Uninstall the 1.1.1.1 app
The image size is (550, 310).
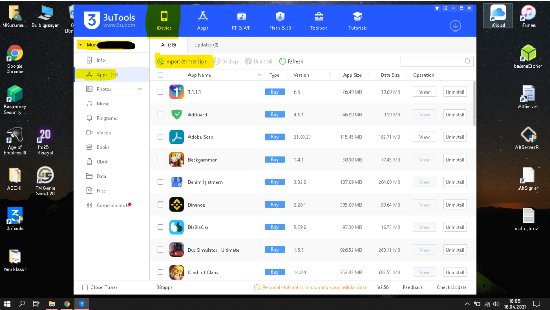[x=454, y=92]
